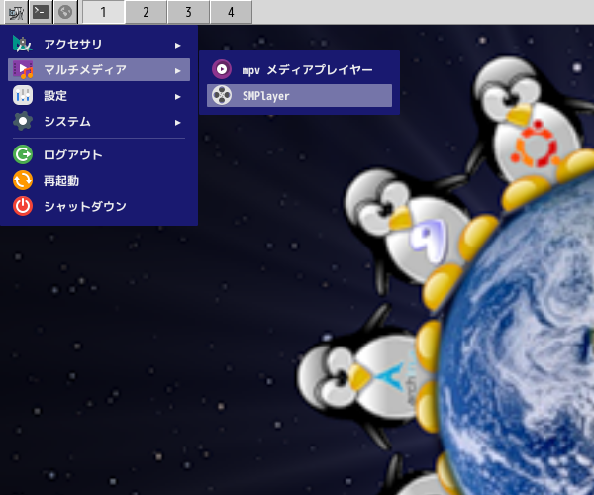Open the main menu launcher icon in the taskbar
Screen dimensions: 594x495
16,12
